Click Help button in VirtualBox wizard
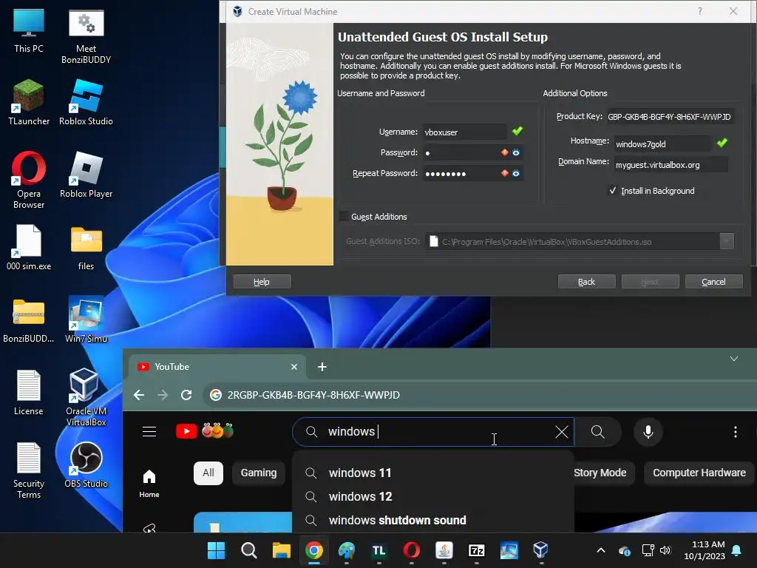 tap(262, 282)
